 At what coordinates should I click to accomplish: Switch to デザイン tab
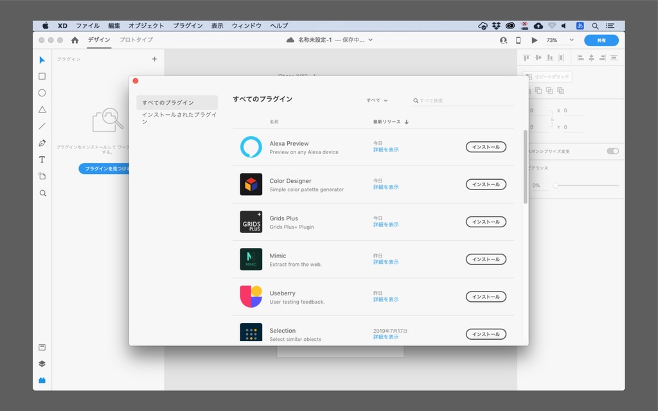coord(99,40)
